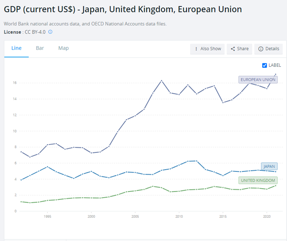Viewport: 287px width, 241px height.
Task: Click the United Kingdom 2021 data point
Action: [275, 185]
